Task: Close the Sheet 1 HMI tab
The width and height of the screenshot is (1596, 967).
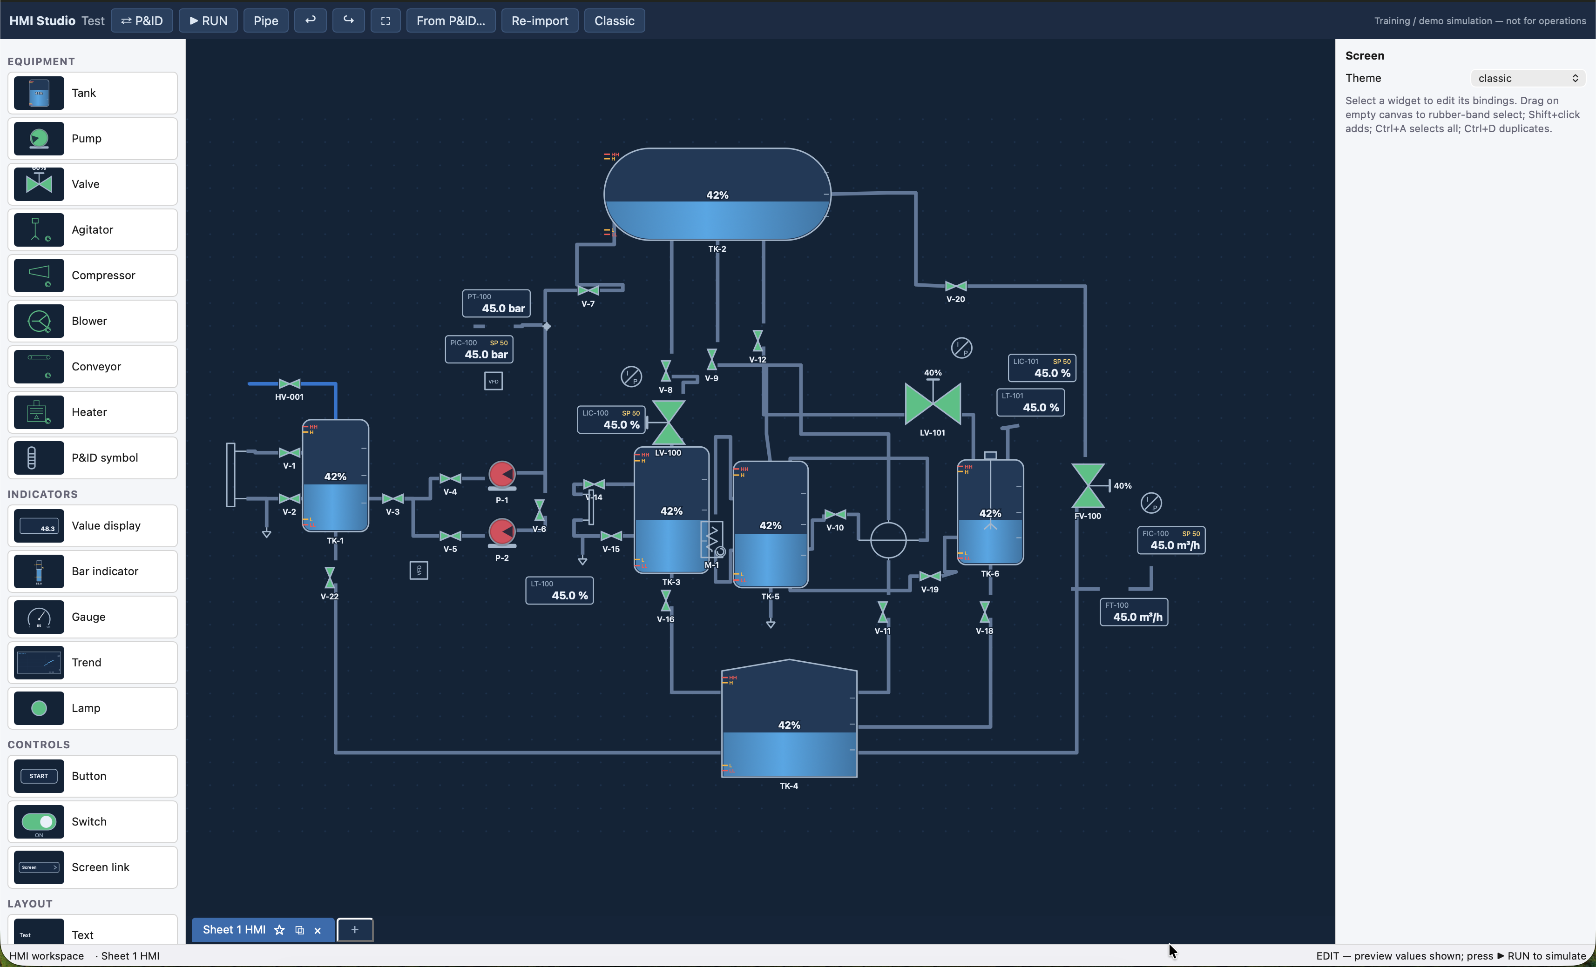Action: click(x=318, y=931)
